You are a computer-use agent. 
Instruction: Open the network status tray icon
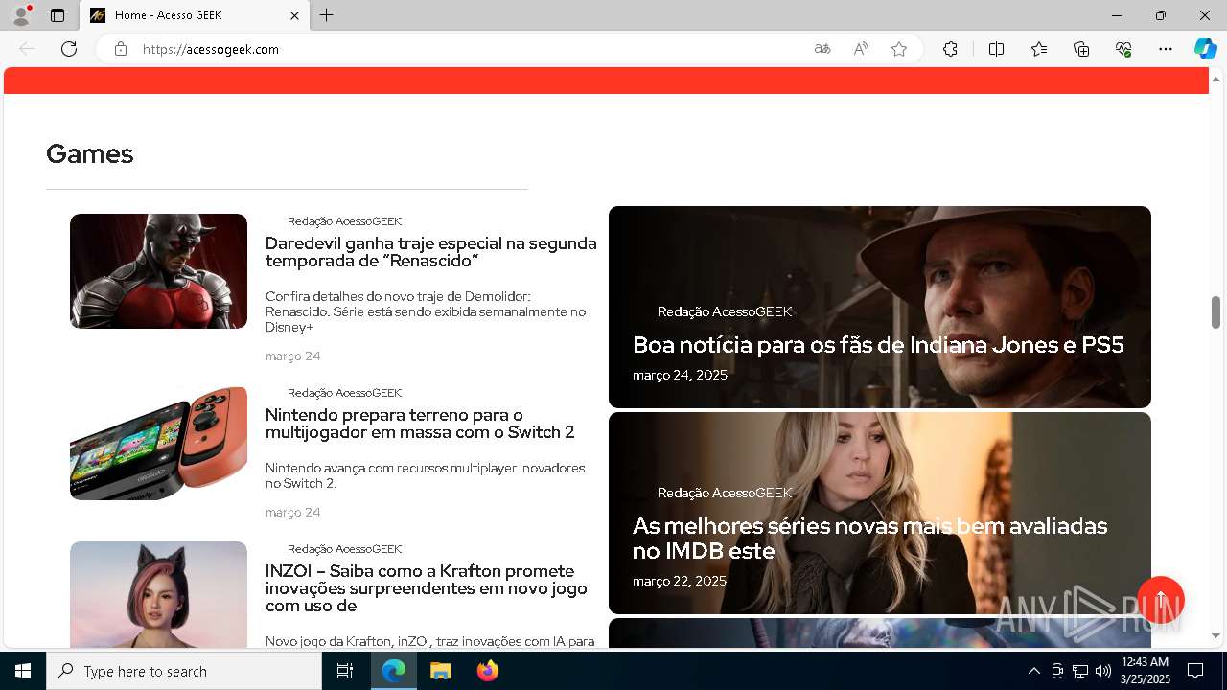(x=1080, y=671)
